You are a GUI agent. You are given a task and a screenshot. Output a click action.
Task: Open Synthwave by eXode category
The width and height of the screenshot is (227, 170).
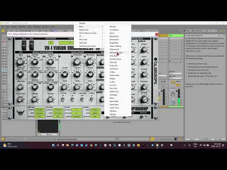(89, 46)
